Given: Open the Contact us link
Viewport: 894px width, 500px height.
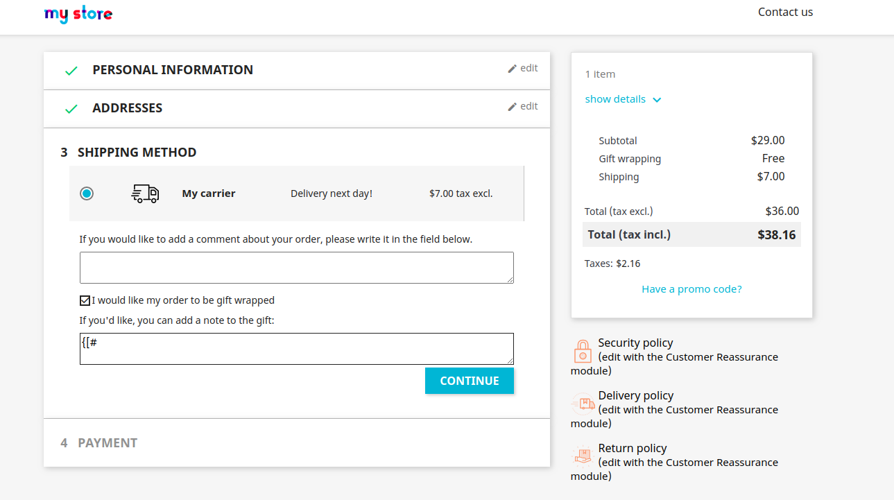Looking at the screenshot, I should click(785, 12).
